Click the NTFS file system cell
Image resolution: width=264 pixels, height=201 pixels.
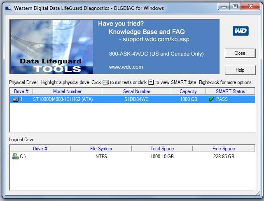(101, 157)
